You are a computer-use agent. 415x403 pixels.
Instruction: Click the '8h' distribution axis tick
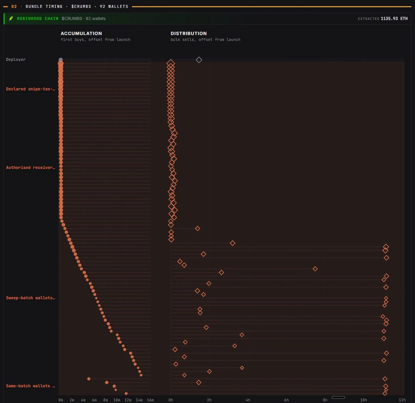(325, 400)
